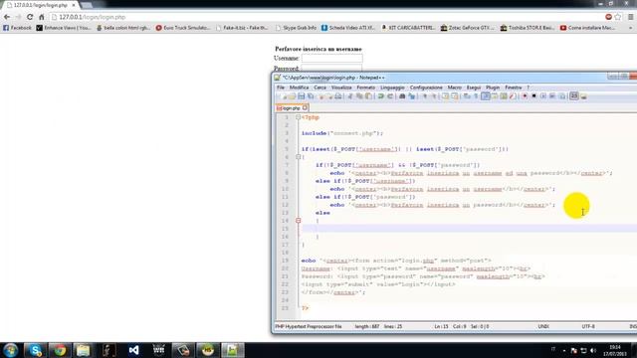Open the Modifica menu
Screen dimensions: 637x358
tap(299, 88)
